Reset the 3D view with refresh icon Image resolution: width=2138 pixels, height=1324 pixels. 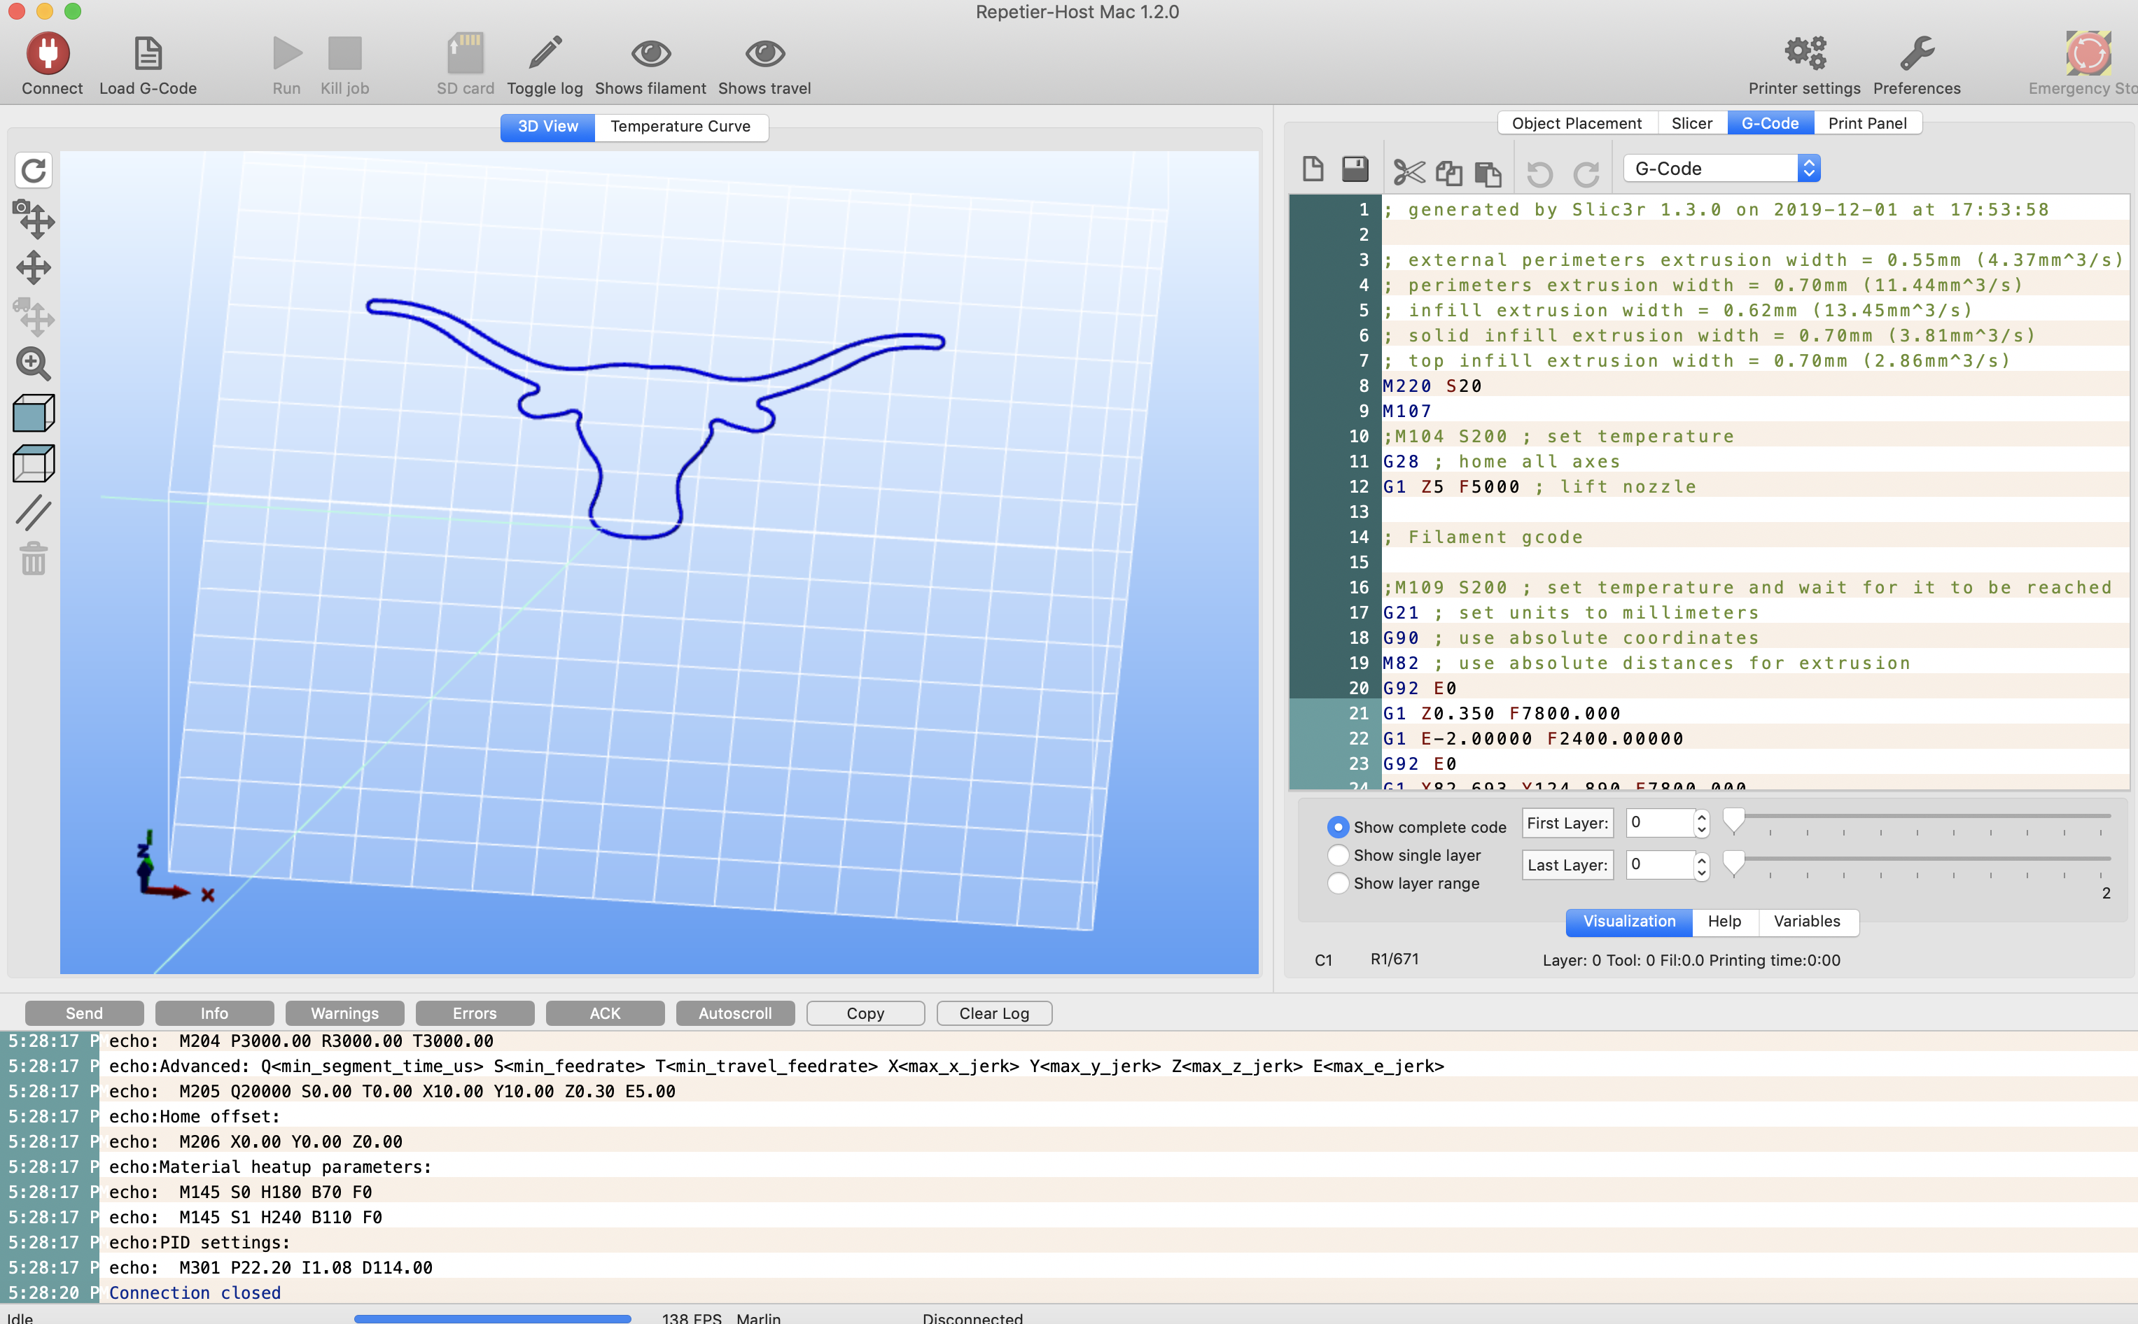pyautogui.click(x=34, y=170)
